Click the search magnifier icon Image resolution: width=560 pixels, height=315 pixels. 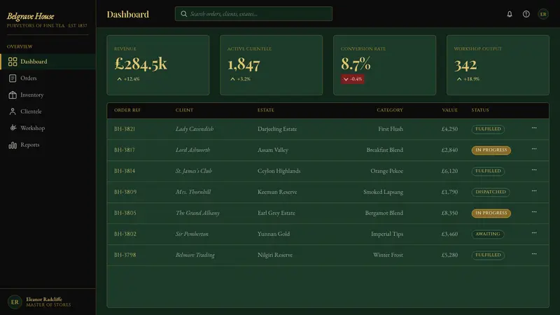click(183, 14)
